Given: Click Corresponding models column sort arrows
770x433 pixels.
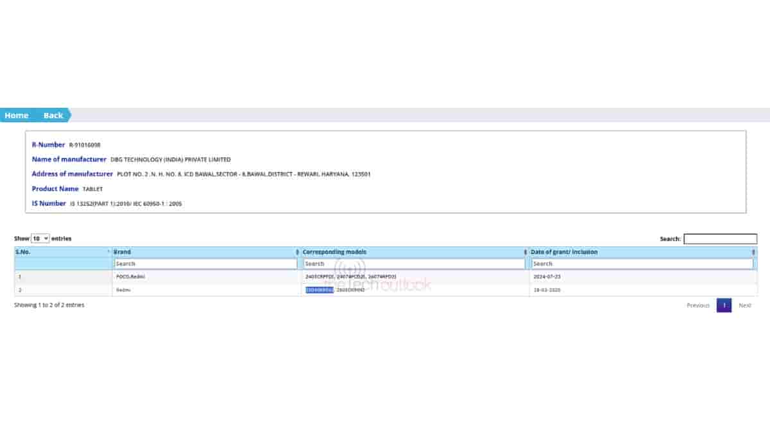Looking at the screenshot, I should click(525, 252).
